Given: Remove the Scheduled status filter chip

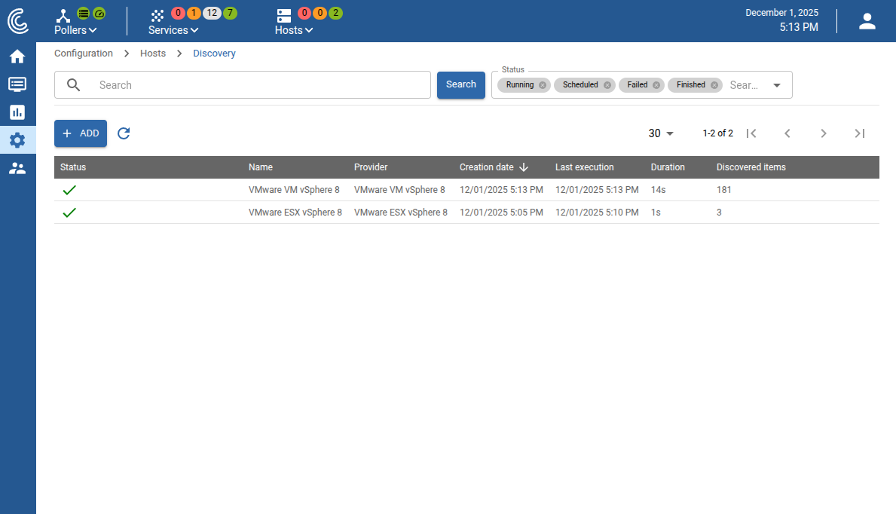Looking at the screenshot, I should pos(607,85).
